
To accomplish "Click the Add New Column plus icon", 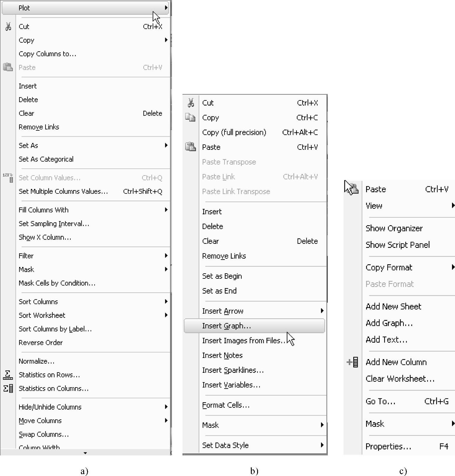I will [352, 362].
